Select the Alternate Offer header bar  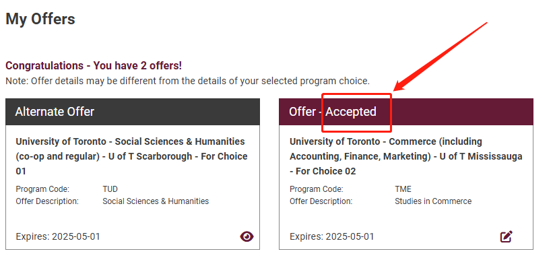pyautogui.click(x=133, y=112)
